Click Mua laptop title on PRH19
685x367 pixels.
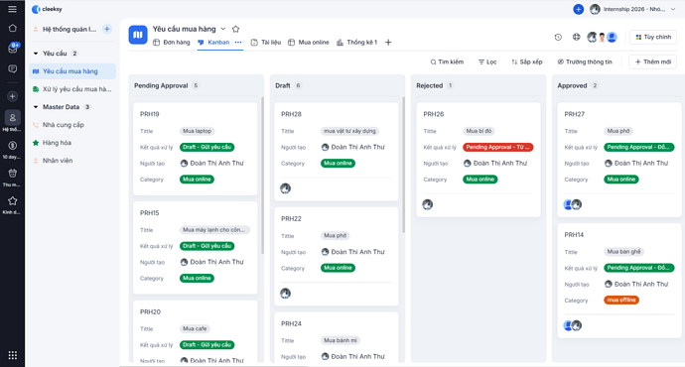[x=197, y=131]
